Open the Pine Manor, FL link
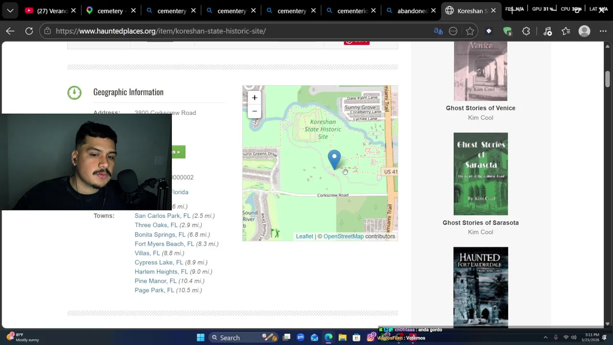Viewport: 613px width, 345px height. click(x=156, y=281)
